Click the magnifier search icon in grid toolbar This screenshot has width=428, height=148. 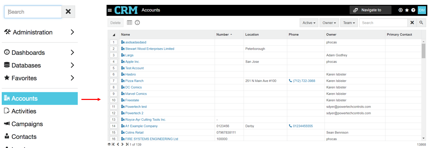coord(421,23)
